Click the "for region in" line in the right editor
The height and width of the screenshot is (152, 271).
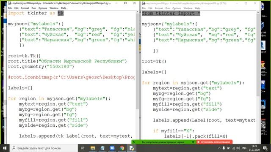click(x=193, y=83)
